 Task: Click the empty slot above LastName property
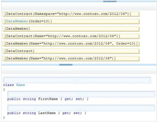[x=81, y=108]
